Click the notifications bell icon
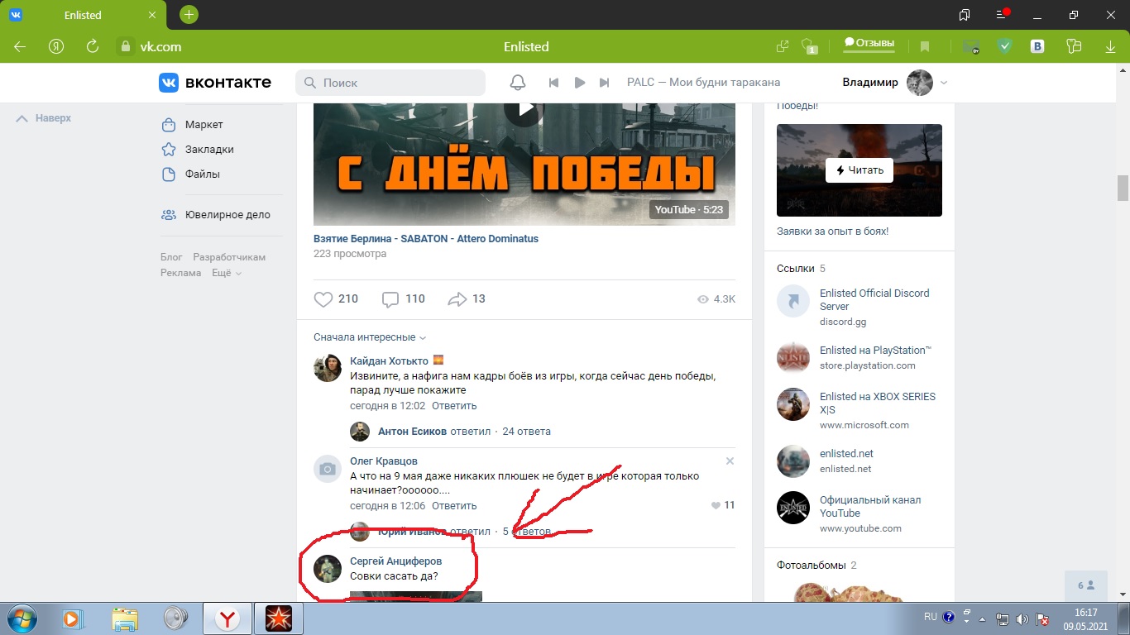 518,83
